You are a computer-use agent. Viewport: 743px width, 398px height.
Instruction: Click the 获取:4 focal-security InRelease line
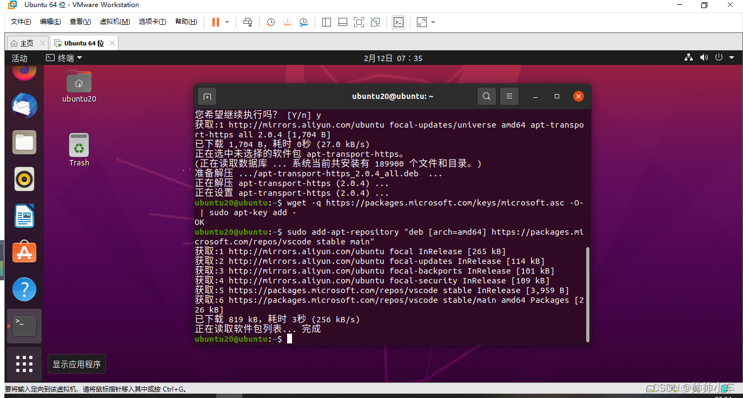click(x=372, y=281)
